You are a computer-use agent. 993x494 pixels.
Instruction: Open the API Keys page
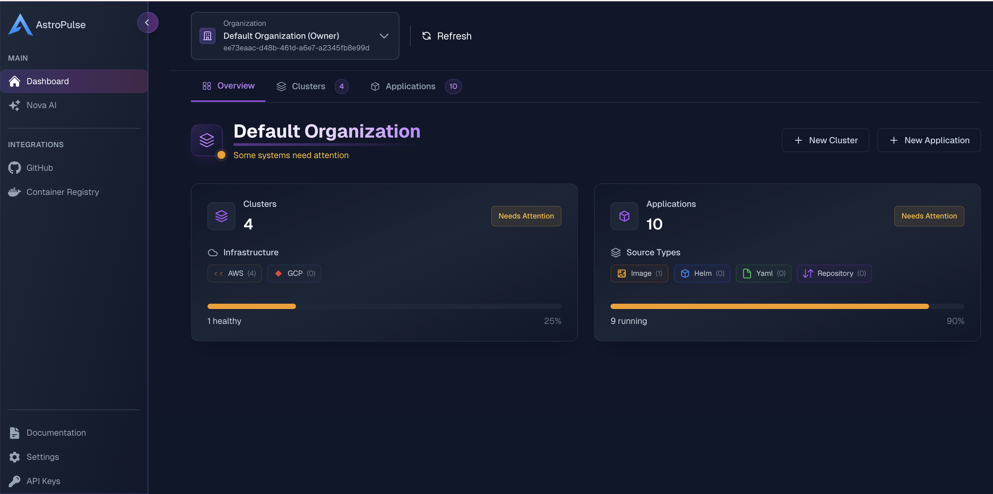43,481
